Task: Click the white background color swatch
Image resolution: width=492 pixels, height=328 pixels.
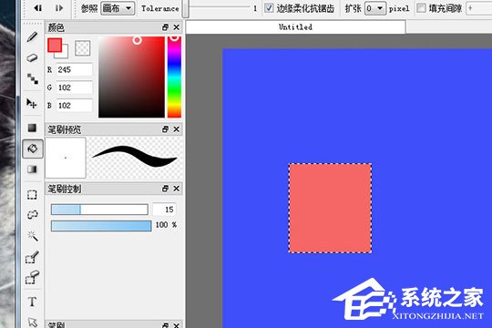Action: click(x=64, y=54)
